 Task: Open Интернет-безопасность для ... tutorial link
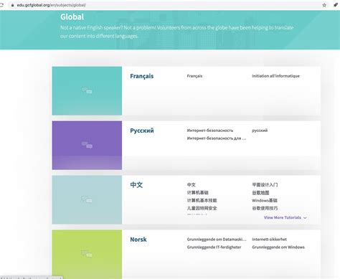[x=217, y=138]
